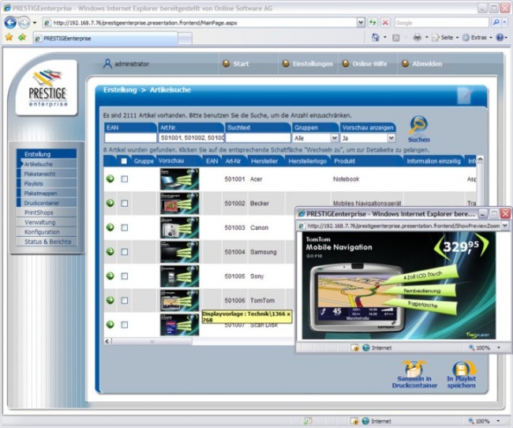The height and width of the screenshot is (428, 513).
Task: Click green arrow for Acer row
Action: pos(110,178)
